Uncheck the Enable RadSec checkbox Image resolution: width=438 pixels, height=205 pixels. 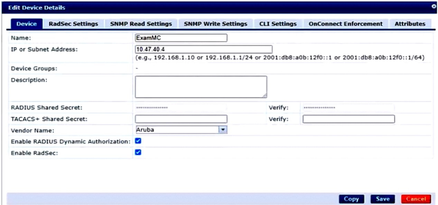[138, 152]
